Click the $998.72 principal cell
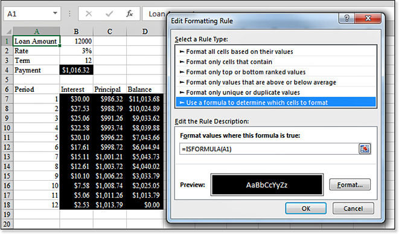399x234 pixels. pyautogui.click(x=110, y=147)
